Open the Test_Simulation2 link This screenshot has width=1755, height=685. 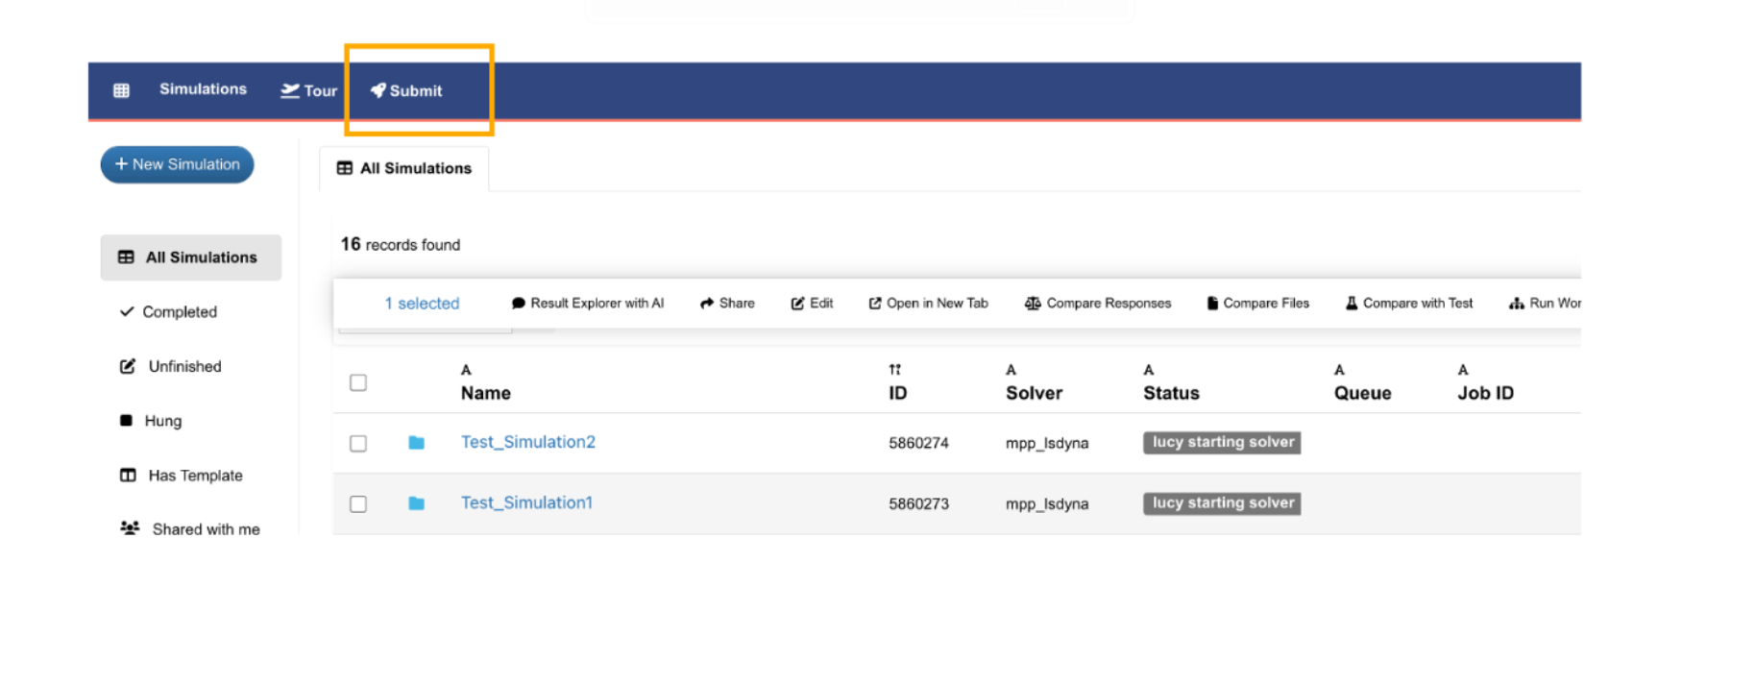pos(527,442)
